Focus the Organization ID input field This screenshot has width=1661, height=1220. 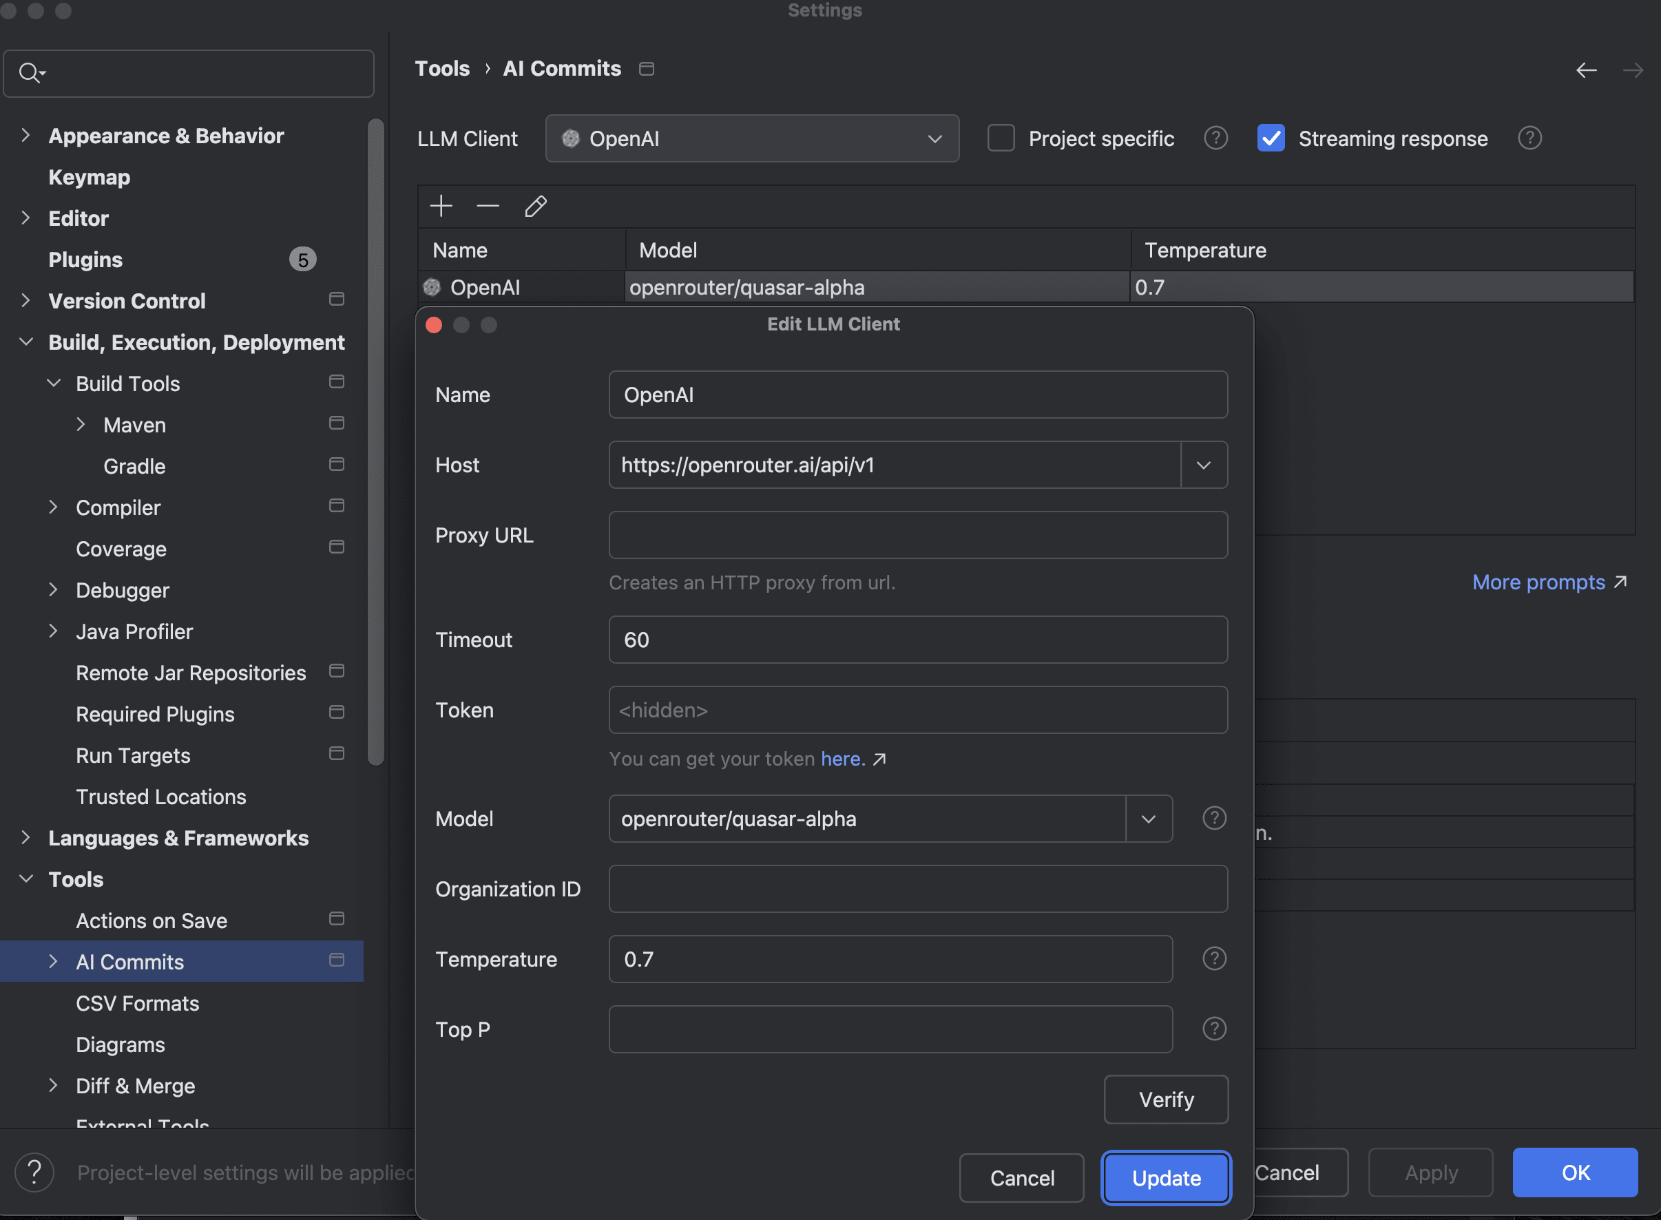(918, 889)
